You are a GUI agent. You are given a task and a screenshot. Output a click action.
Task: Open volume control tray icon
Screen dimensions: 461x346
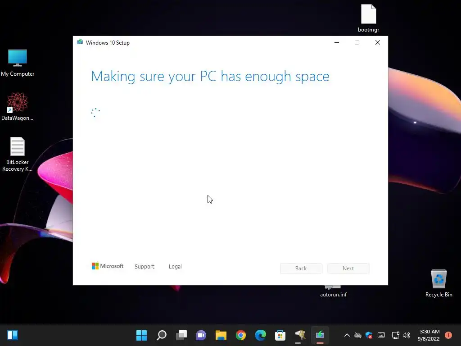(x=407, y=335)
